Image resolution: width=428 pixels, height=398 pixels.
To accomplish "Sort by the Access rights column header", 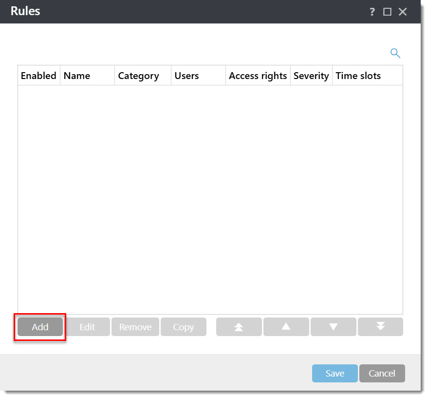I will click(258, 76).
